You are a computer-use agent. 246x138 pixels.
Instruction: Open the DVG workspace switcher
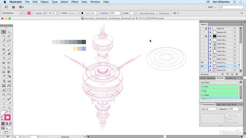coord(212,7)
